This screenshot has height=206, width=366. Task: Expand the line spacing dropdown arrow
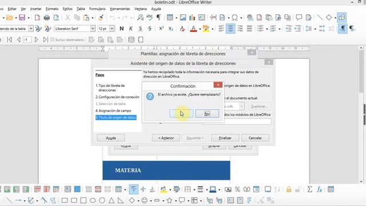click(x=315, y=29)
